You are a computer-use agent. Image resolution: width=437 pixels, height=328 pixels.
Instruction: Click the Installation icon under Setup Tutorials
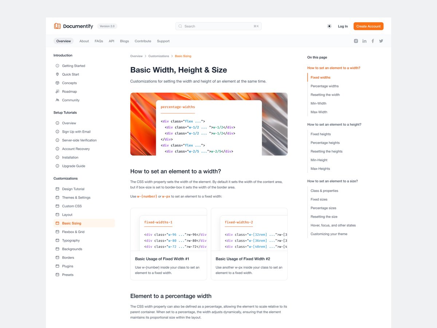[57, 157]
